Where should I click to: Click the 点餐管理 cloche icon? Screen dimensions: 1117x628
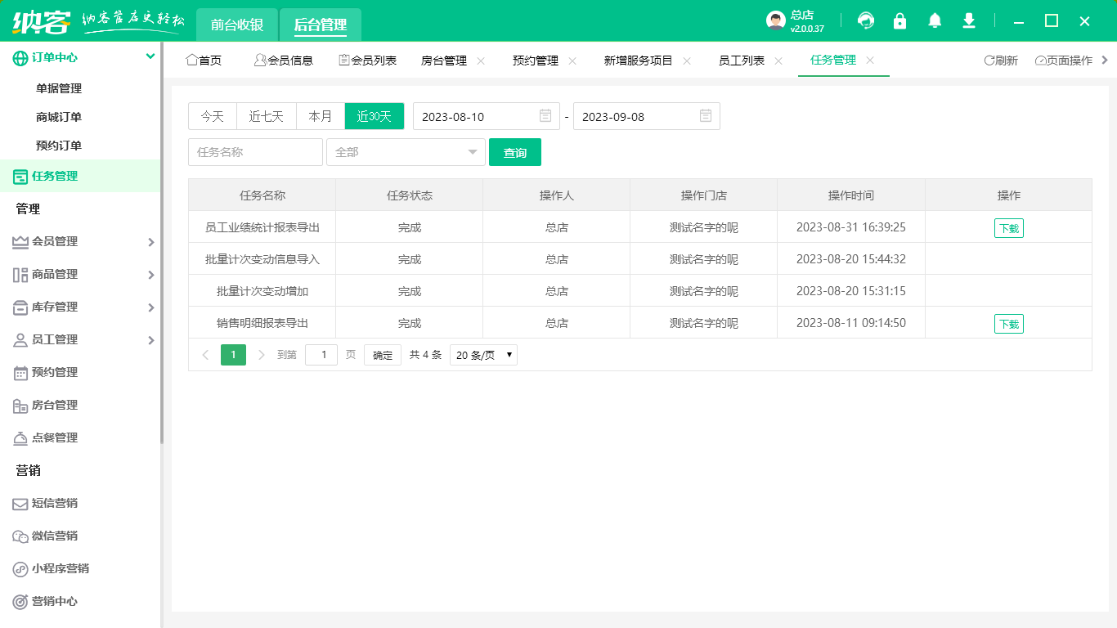(20, 437)
